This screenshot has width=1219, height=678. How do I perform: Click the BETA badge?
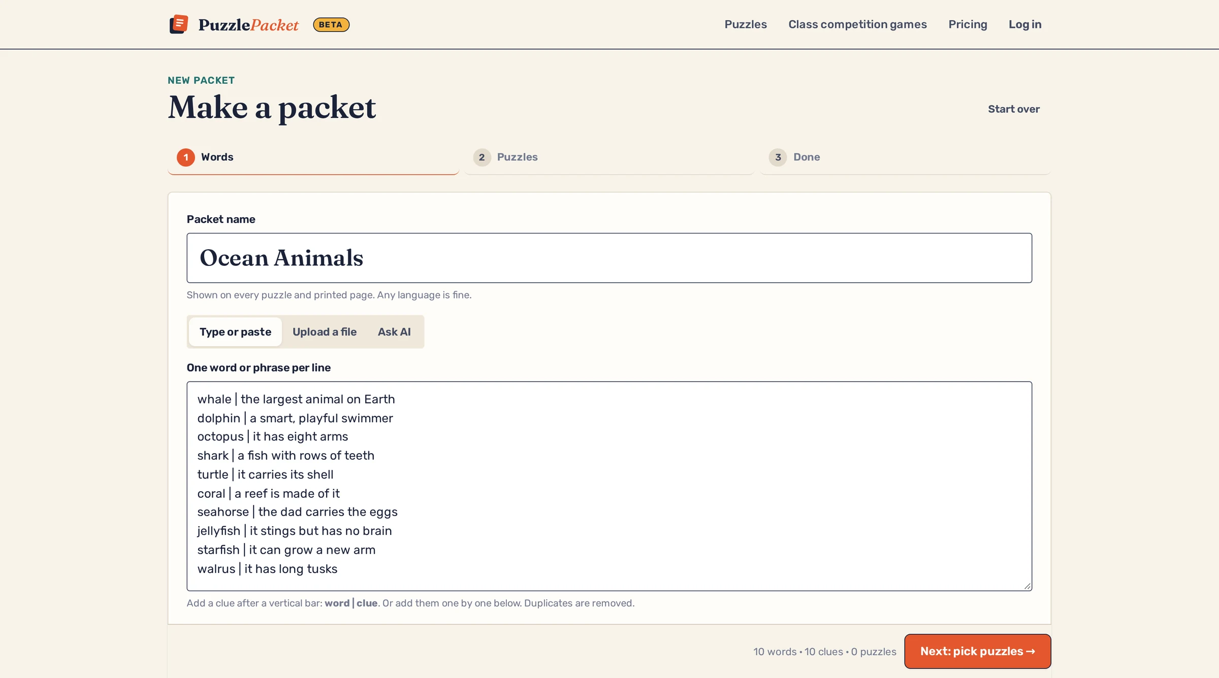coord(331,25)
